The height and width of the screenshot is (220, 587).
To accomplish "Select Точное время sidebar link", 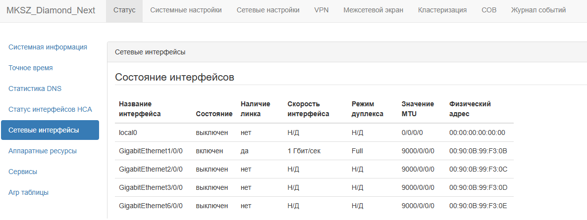I will point(31,68).
